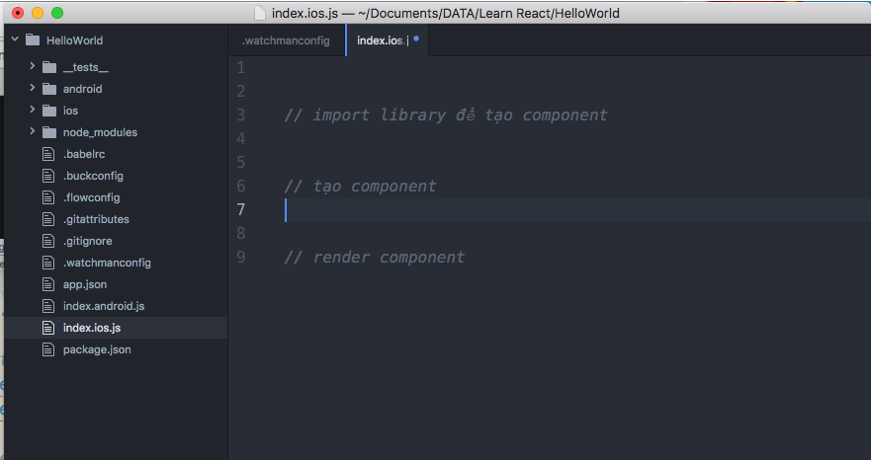Click the modified dot on index.ios.js tab
The image size is (871, 460).
[x=416, y=38]
